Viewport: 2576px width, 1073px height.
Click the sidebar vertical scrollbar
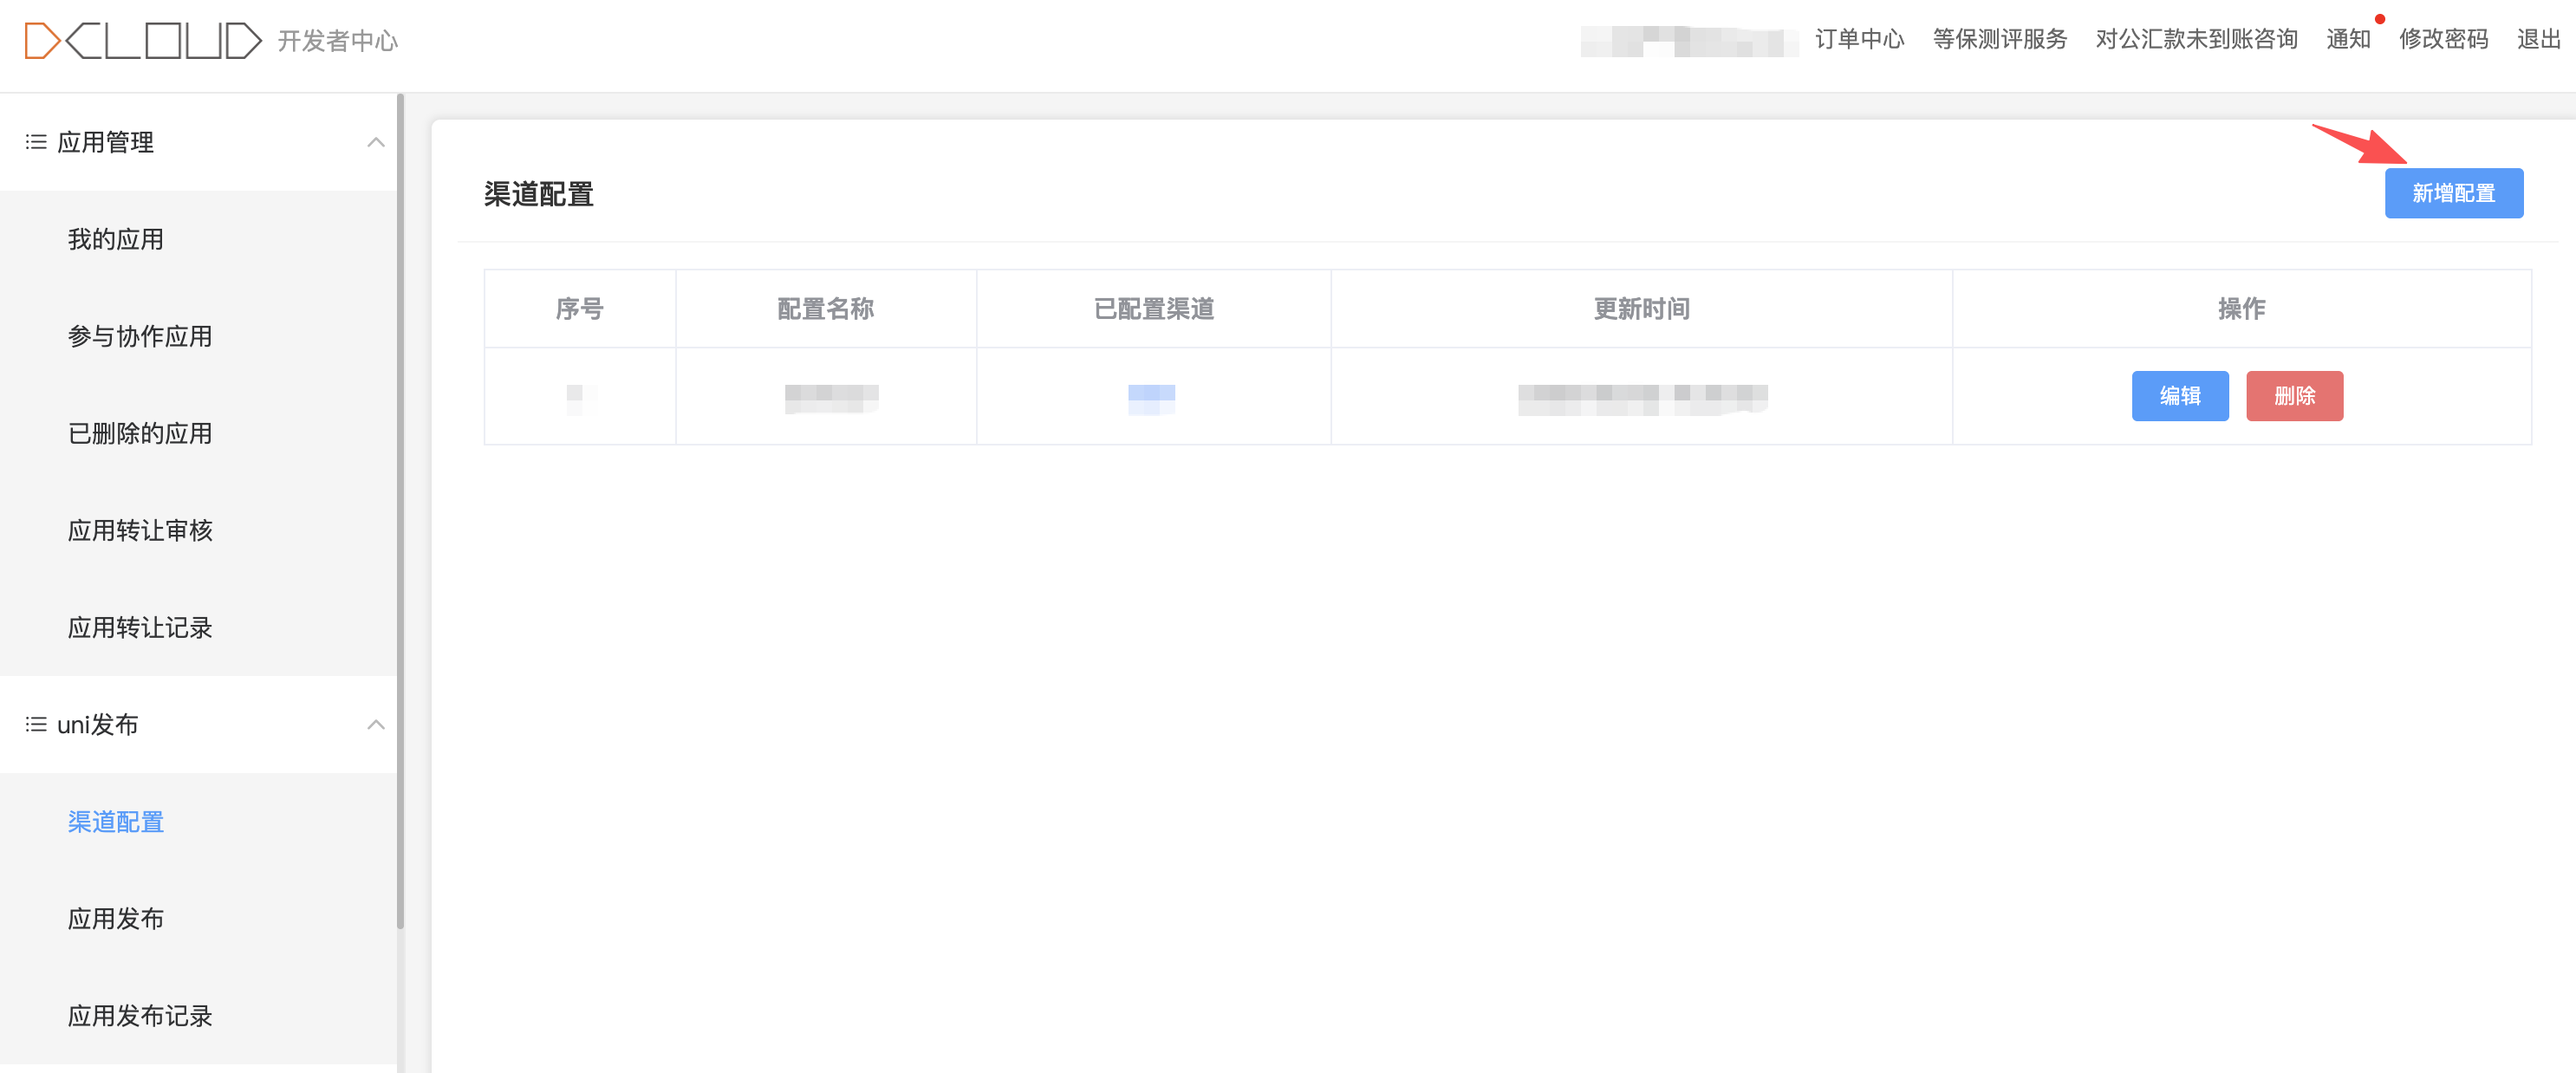pos(400,510)
